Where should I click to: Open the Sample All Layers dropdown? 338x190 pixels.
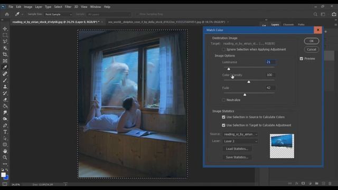coord(109,14)
